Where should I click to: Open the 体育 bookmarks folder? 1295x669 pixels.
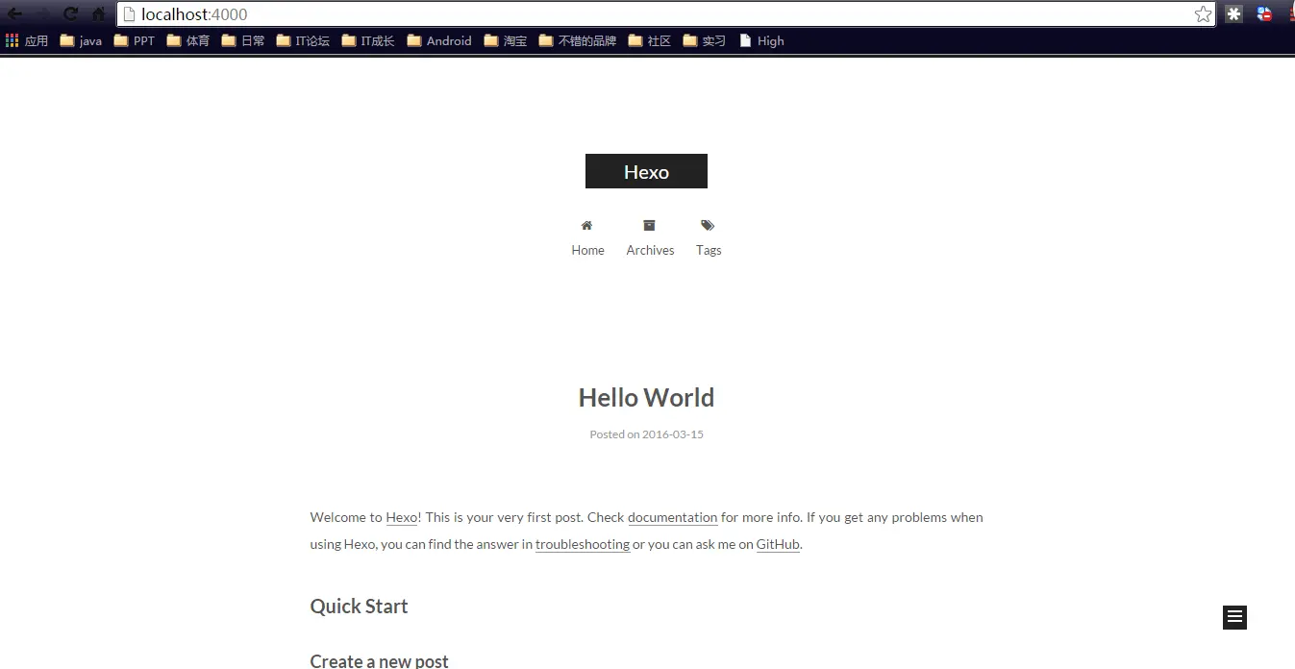(x=187, y=40)
